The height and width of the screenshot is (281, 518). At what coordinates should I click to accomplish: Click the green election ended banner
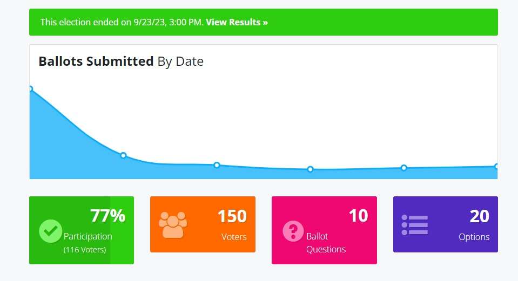point(378,22)
